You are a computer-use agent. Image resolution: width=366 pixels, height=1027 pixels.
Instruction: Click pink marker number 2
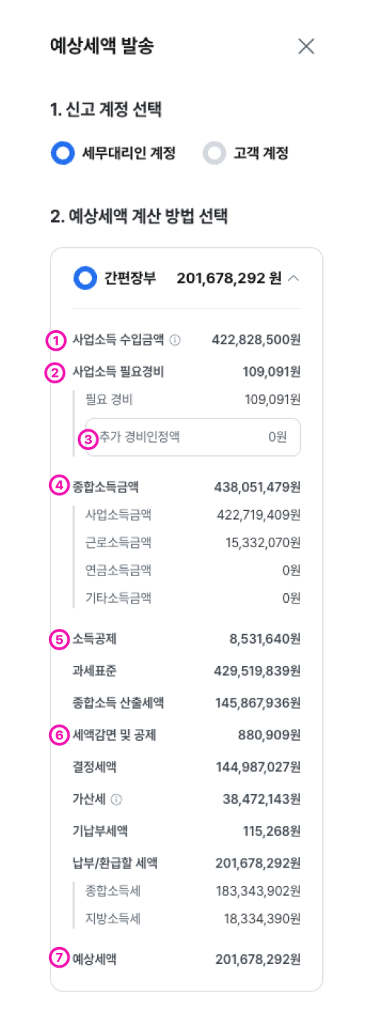point(57,372)
